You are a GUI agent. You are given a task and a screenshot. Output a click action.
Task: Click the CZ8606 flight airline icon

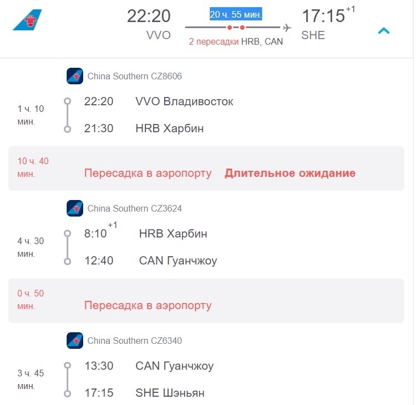(75, 76)
